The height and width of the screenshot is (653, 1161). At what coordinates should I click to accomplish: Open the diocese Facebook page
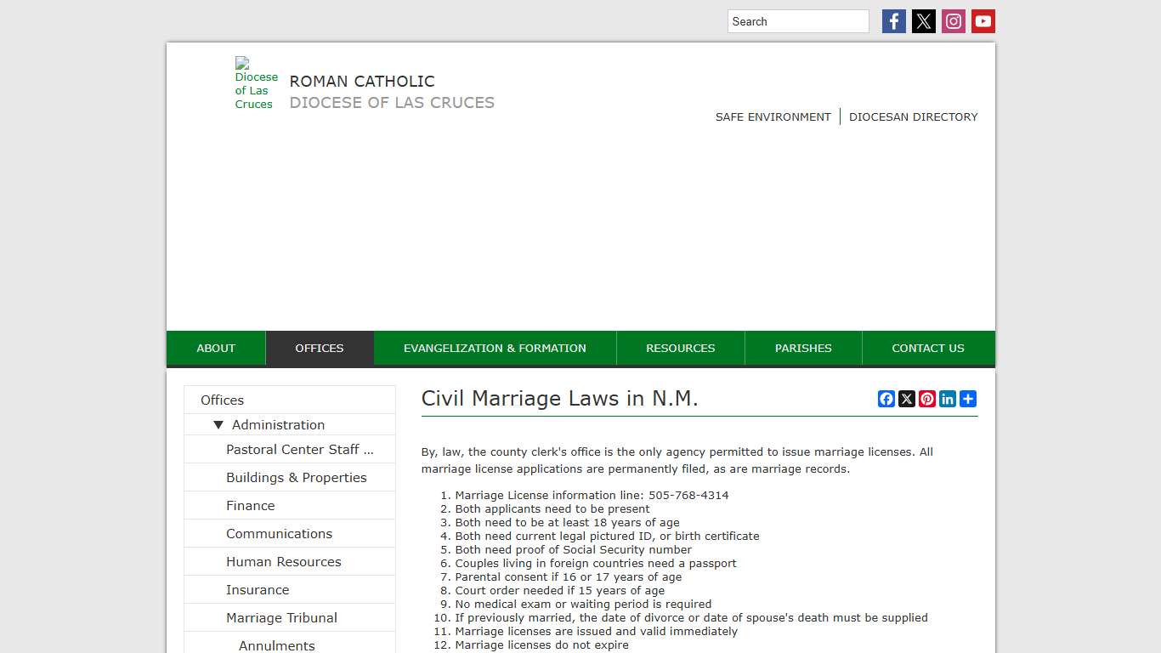[893, 20]
